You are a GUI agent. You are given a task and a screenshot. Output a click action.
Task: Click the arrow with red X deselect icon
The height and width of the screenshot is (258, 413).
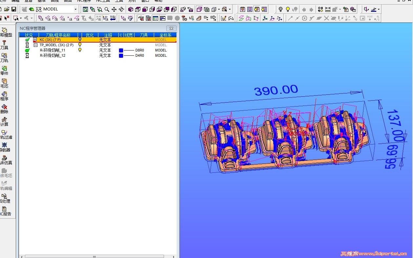point(7,18)
